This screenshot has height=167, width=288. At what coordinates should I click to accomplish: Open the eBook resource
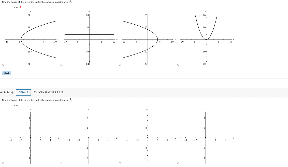[x=6, y=73]
